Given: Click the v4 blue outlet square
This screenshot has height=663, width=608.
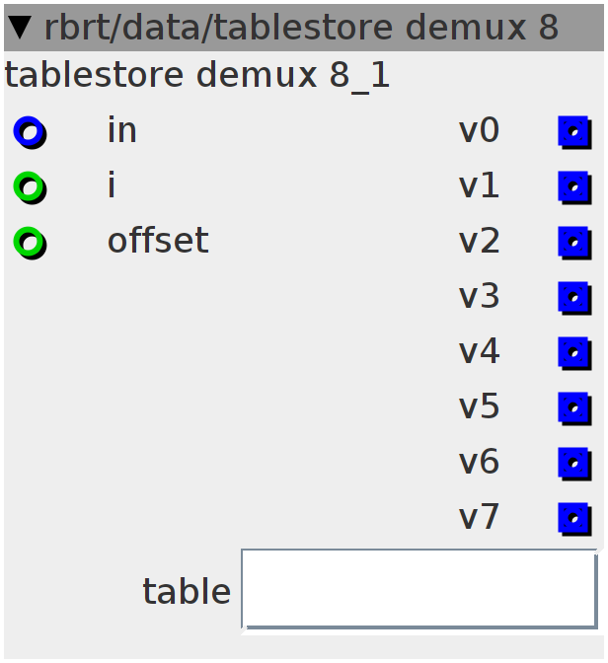Looking at the screenshot, I should pyautogui.click(x=574, y=353).
